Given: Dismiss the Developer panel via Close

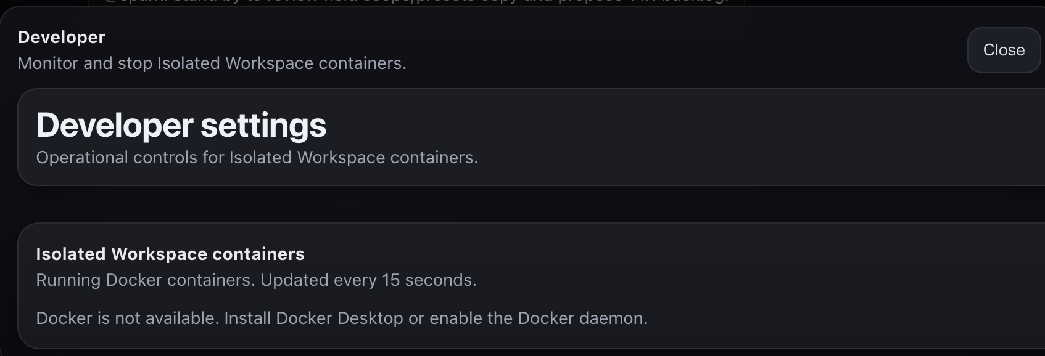Looking at the screenshot, I should tap(1003, 50).
